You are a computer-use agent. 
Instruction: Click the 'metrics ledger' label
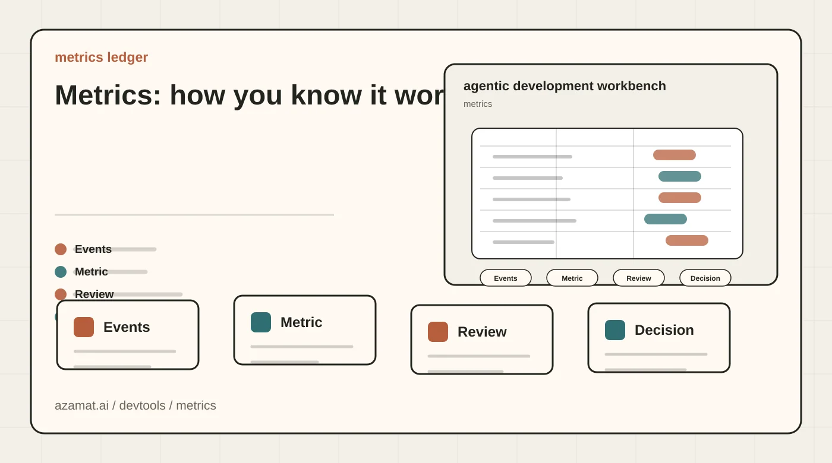[102, 57]
